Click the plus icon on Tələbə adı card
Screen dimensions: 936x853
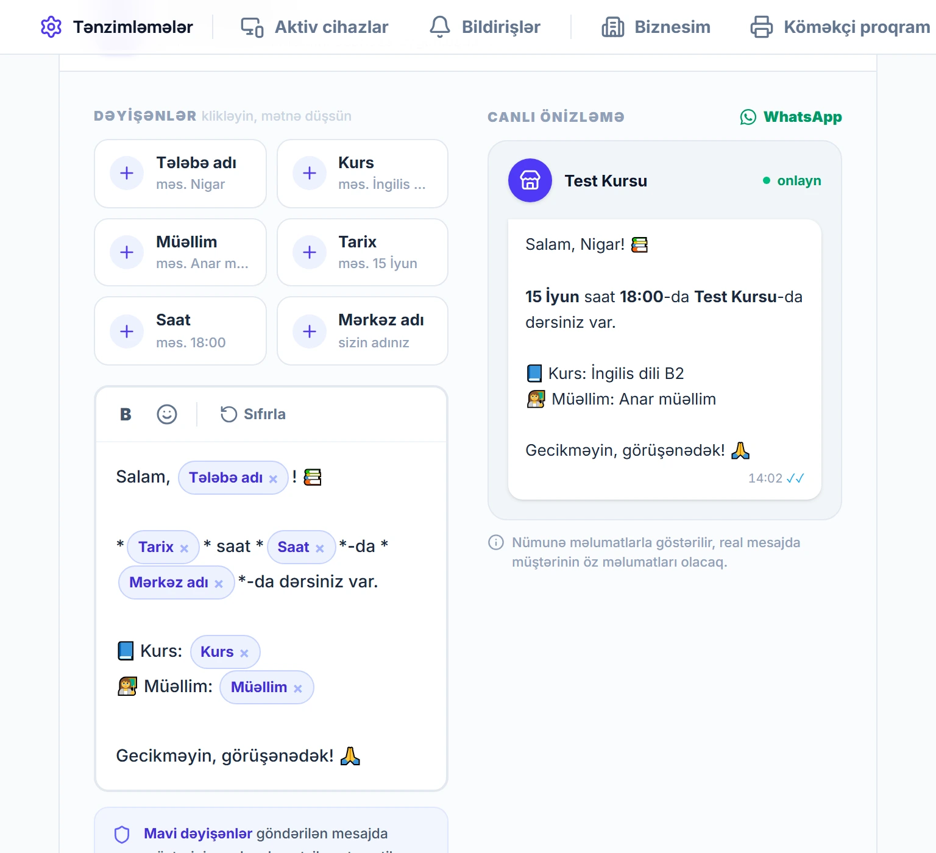point(127,173)
